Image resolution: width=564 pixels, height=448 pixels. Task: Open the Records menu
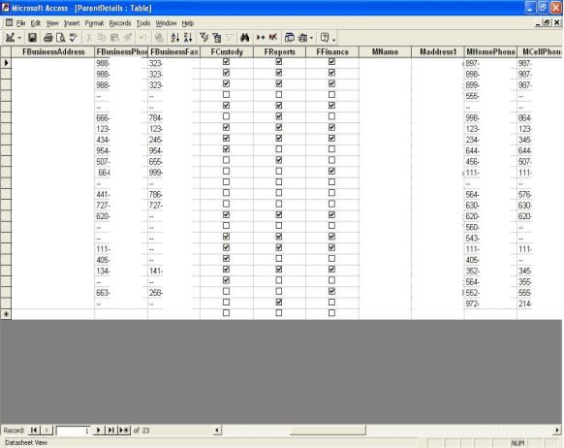(120, 23)
